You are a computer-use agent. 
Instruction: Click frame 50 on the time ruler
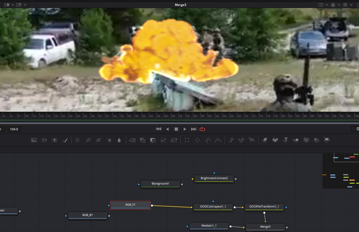(x=173, y=116)
